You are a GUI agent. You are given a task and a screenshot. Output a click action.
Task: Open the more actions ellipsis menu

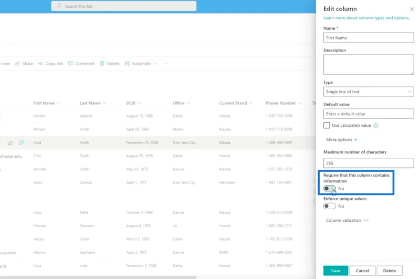tap(165, 63)
